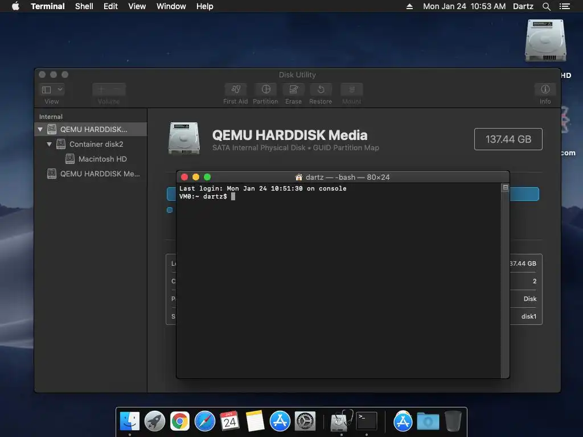
Task: Click the home icon in Terminal title
Action: (x=298, y=178)
